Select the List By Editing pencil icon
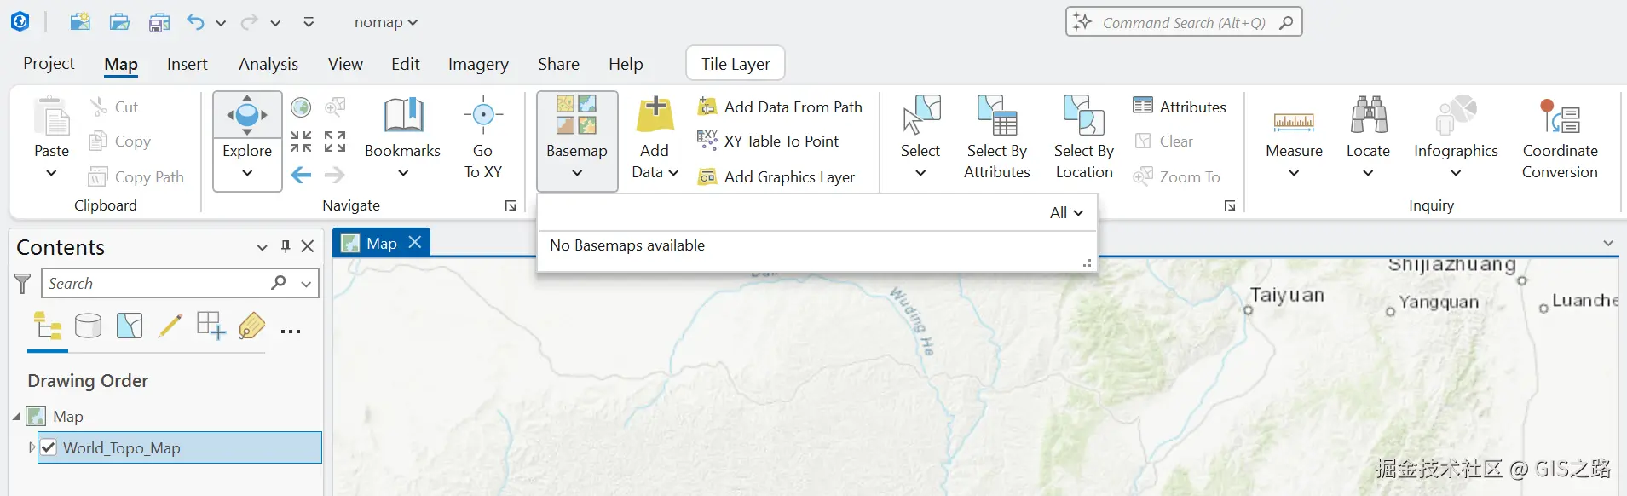 pos(170,326)
